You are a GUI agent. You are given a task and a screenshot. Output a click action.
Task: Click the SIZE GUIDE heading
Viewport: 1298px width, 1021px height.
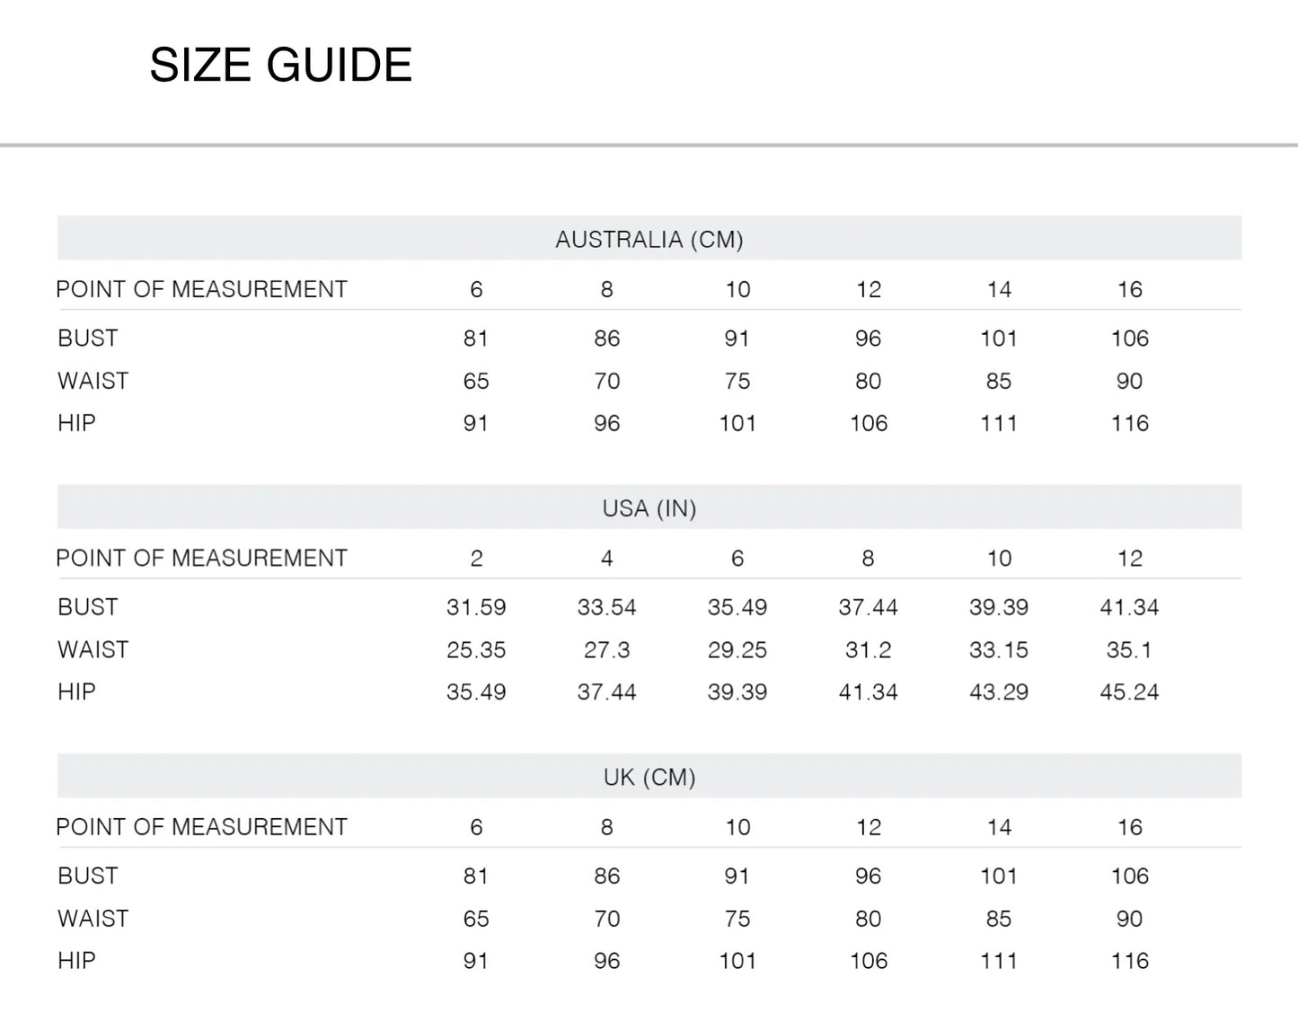280,66
